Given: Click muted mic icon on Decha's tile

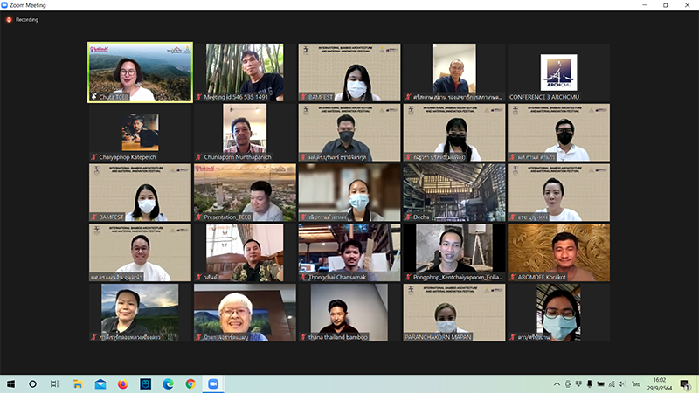Looking at the screenshot, I should tap(408, 217).
